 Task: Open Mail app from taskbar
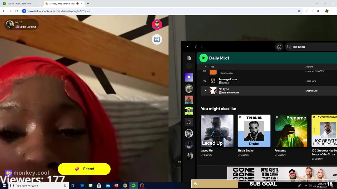tap(108, 186)
